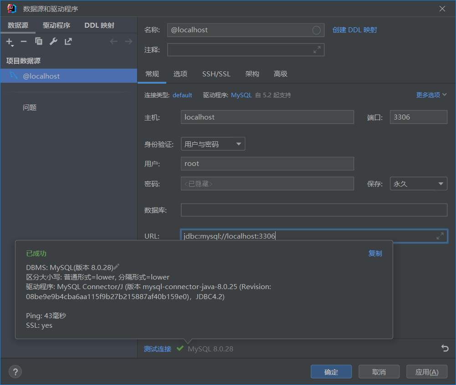Expand the 更多选项 dropdown
Viewport: 456px width, 385px height.
point(431,95)
